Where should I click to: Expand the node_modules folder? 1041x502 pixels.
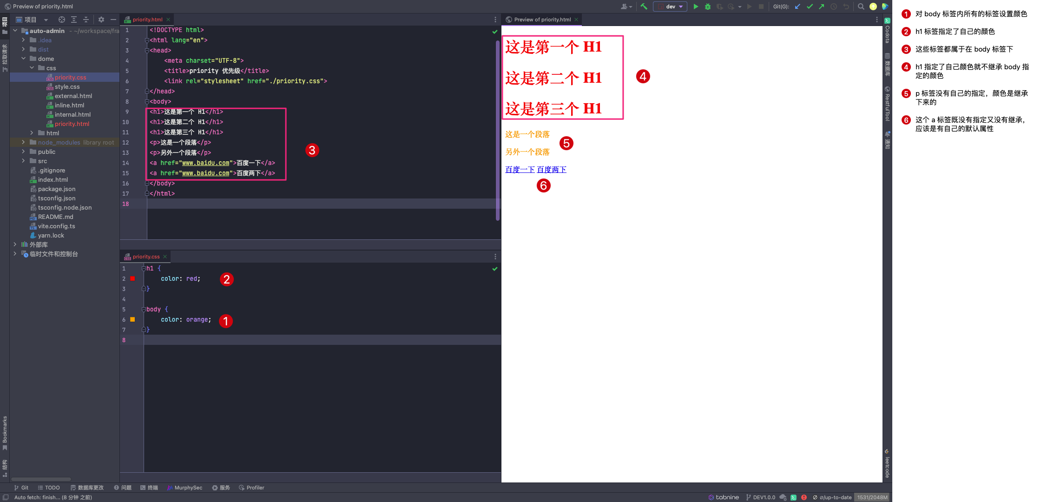[x=23, y=142]
